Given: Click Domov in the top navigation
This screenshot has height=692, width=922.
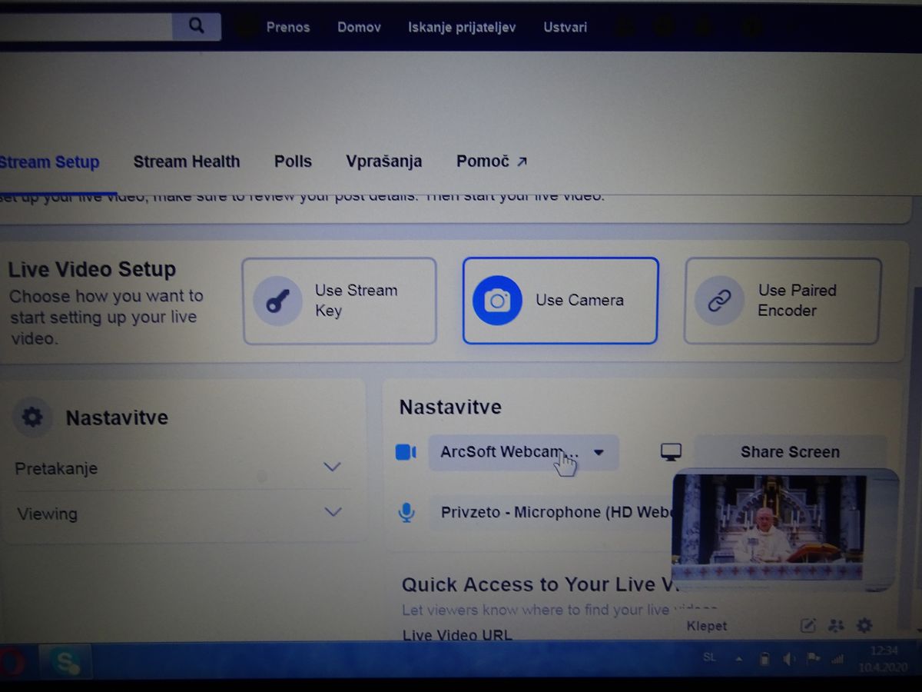Looking at the screenshot, I should click(359, 27).
